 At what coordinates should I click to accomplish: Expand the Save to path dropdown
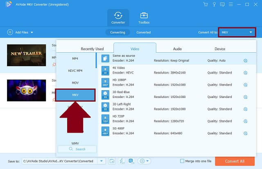(x=102, y=161)
